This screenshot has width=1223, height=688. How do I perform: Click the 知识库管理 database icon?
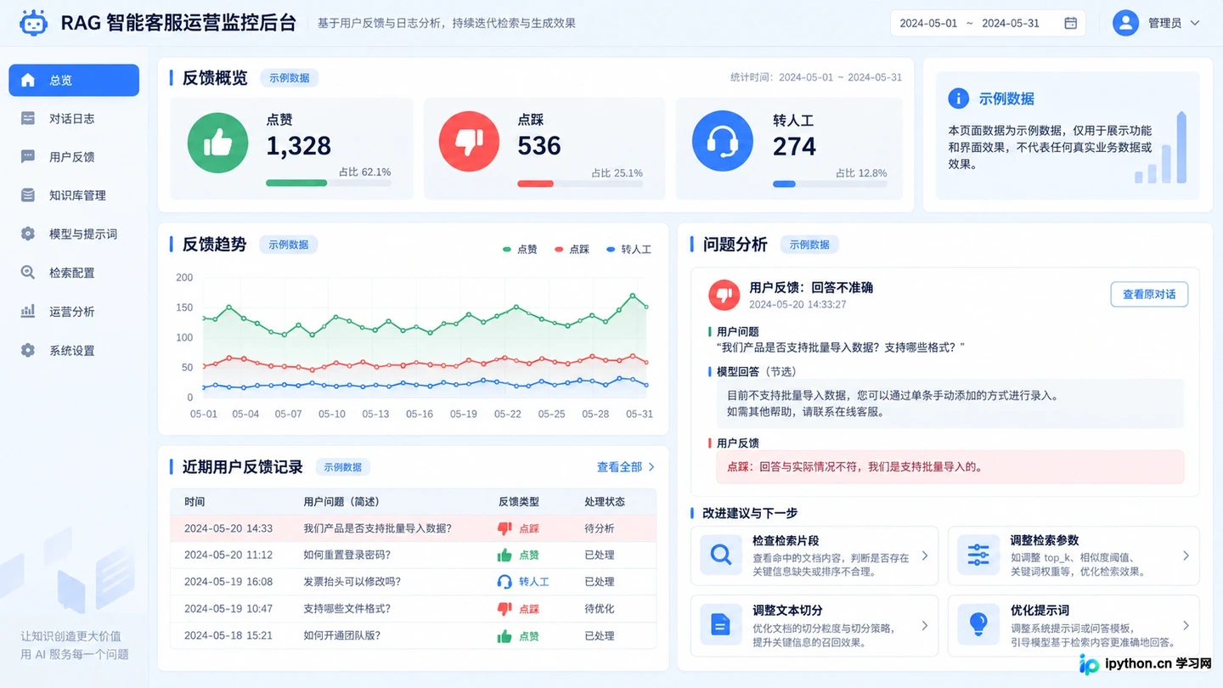coord(28,195)
